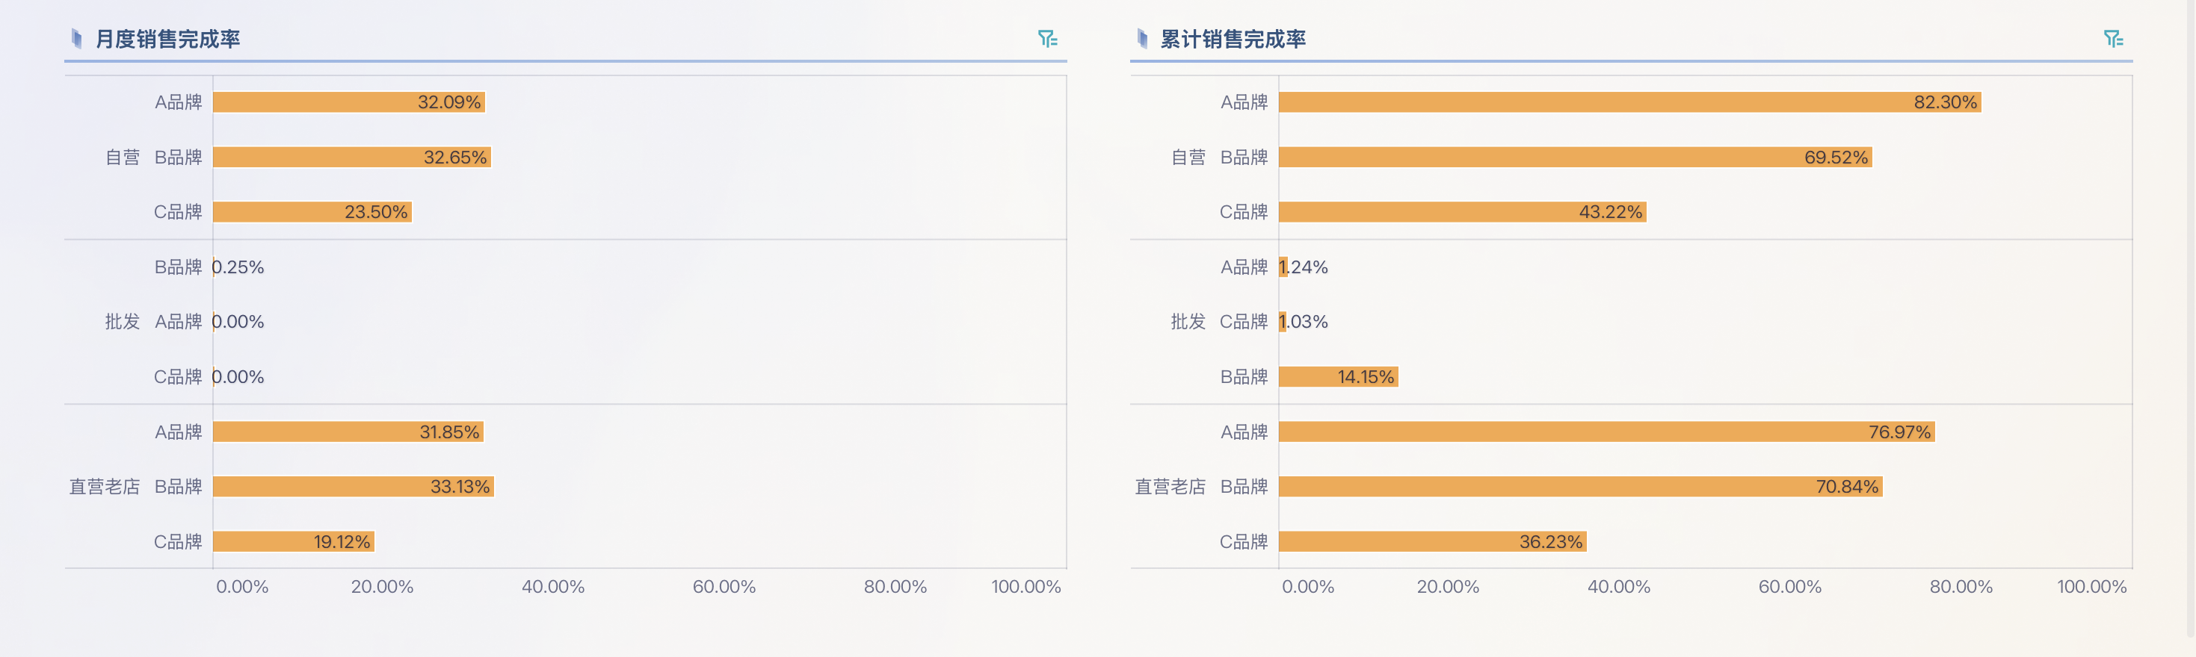Select 自营 group label in monthly chart
Viewport: 2196px width, 657px height.
tap(123, 158)
